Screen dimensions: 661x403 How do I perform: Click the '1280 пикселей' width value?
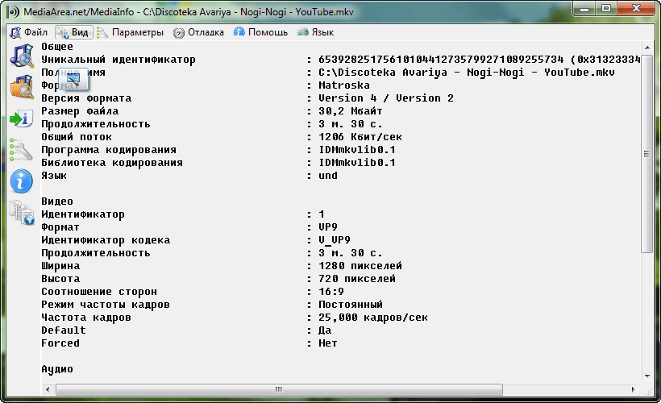(x=360, y=266)
